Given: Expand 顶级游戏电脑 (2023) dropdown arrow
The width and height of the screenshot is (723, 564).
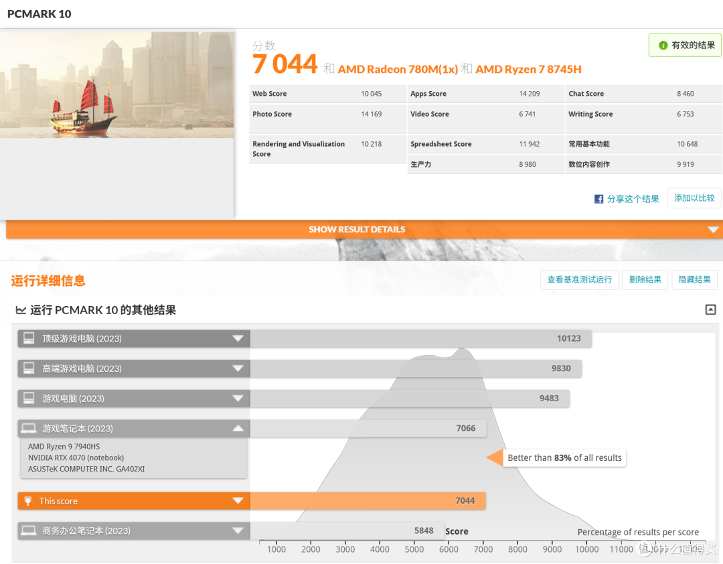Looking at the screenshot, I should tap(238, 338).
